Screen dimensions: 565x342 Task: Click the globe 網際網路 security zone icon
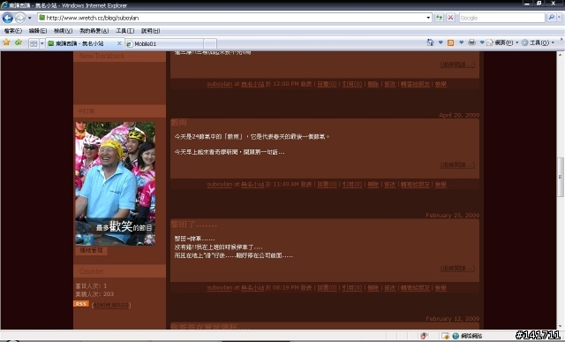[456, 336]
